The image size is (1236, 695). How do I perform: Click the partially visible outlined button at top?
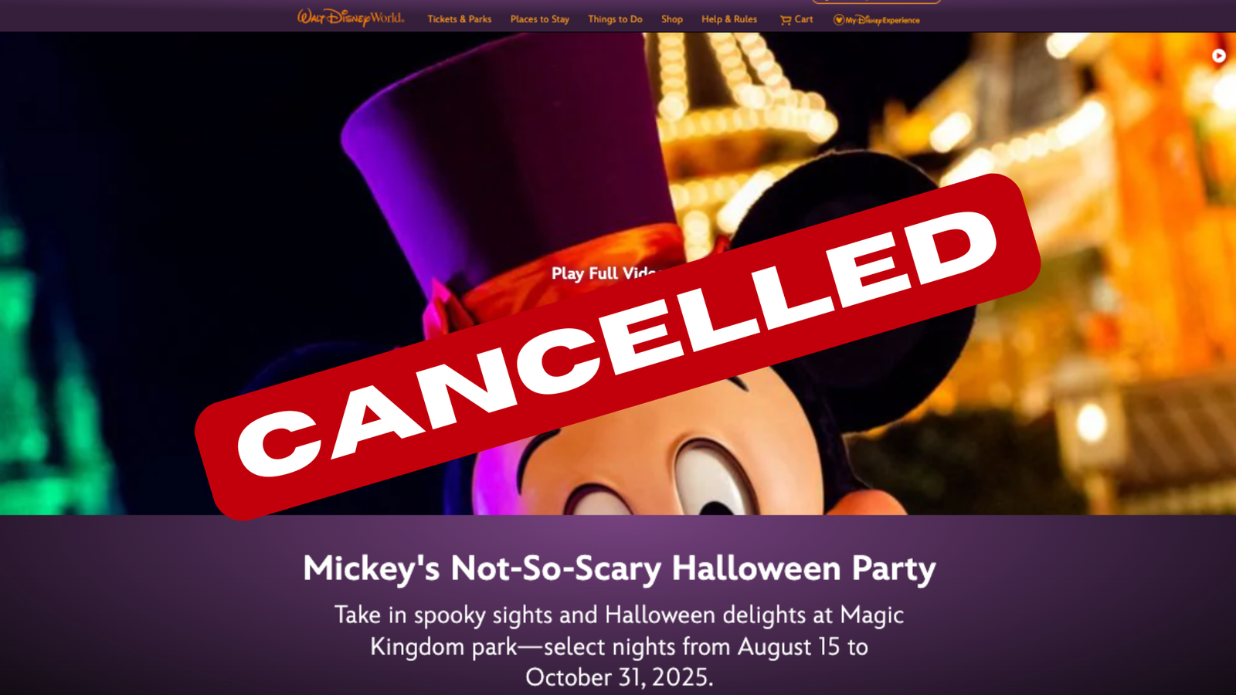(877, 2)
